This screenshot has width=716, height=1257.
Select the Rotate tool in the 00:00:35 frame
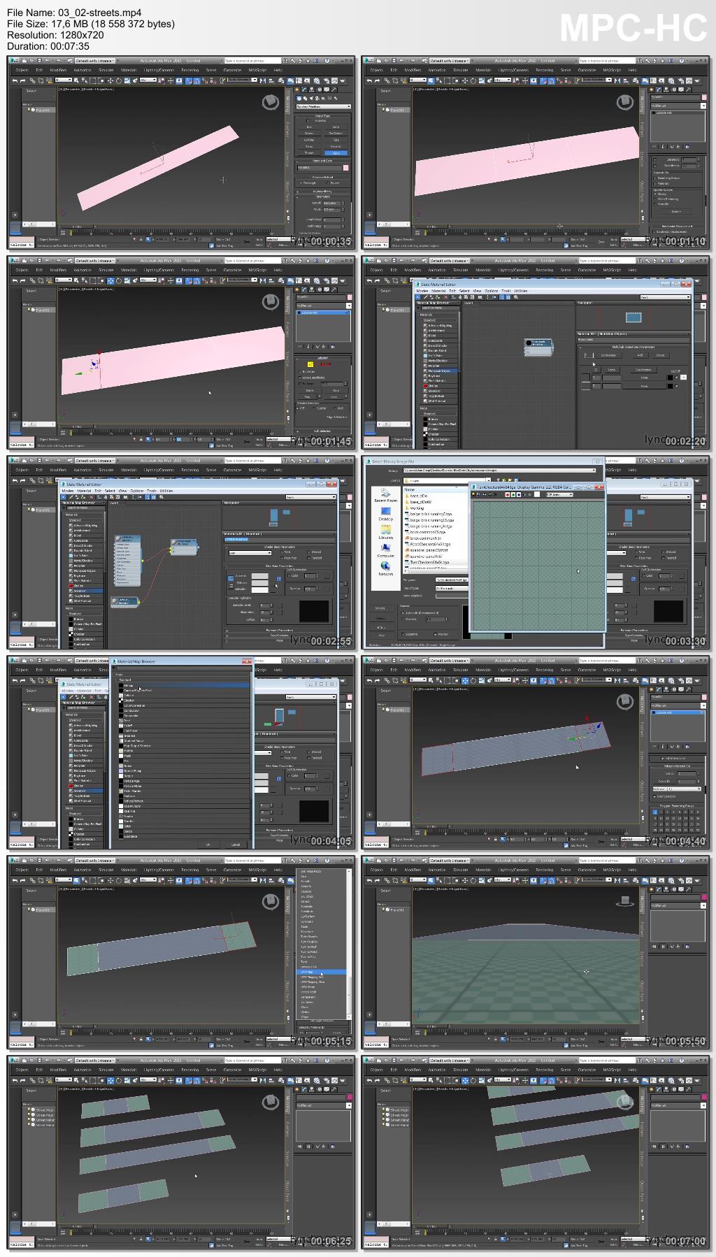coord(118,80)
